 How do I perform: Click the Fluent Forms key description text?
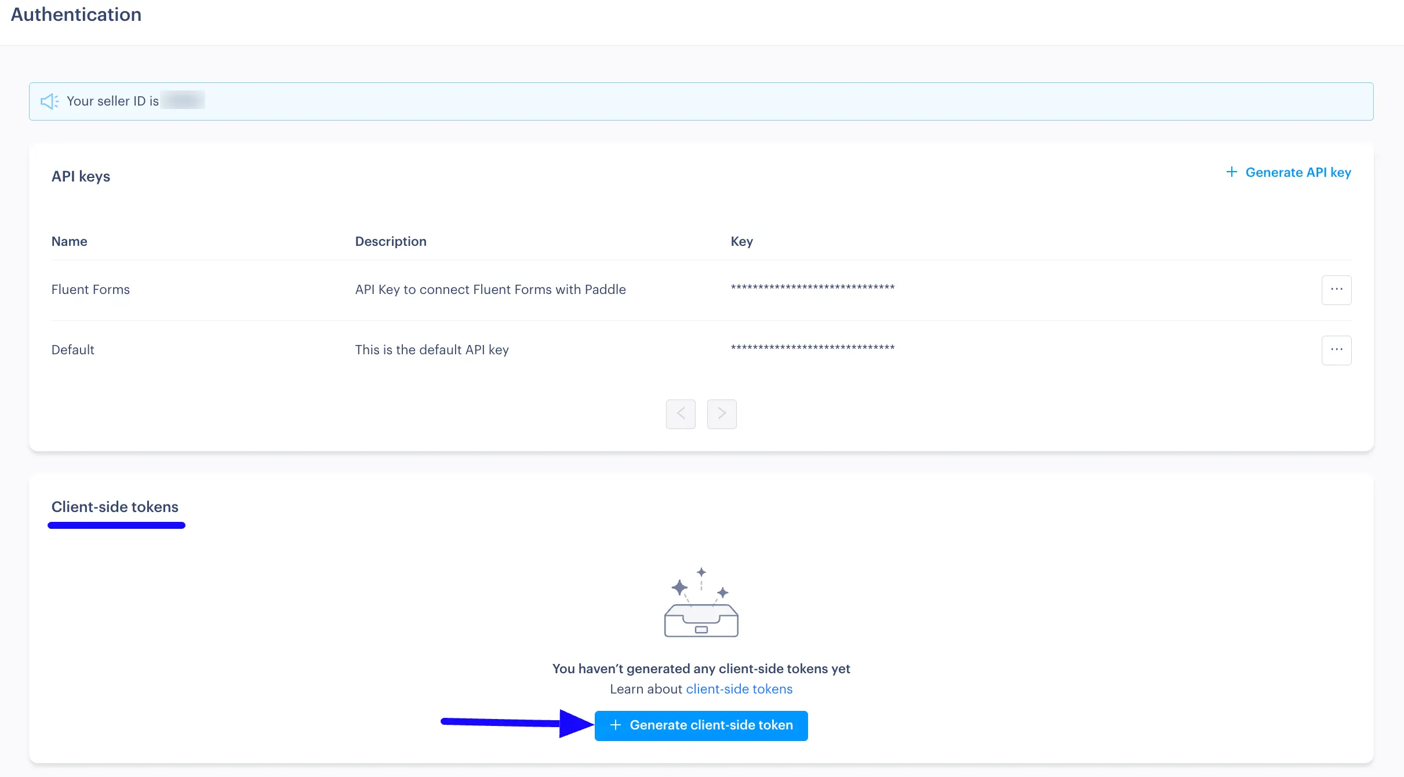[490, 289]
